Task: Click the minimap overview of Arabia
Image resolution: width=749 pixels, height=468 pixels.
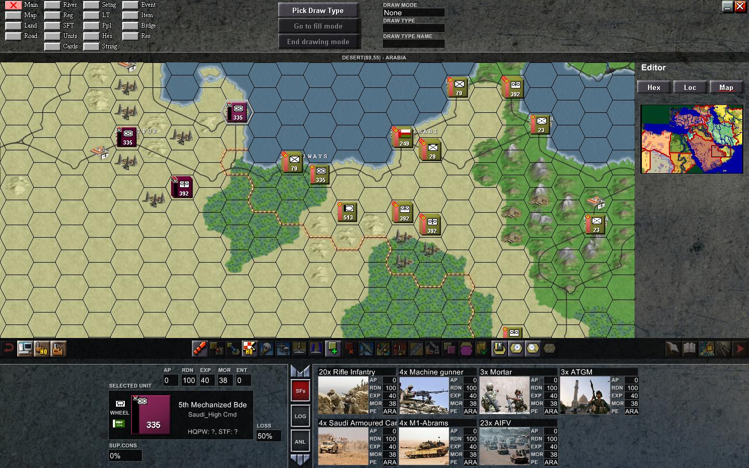Action: click(x=692, y=139)
